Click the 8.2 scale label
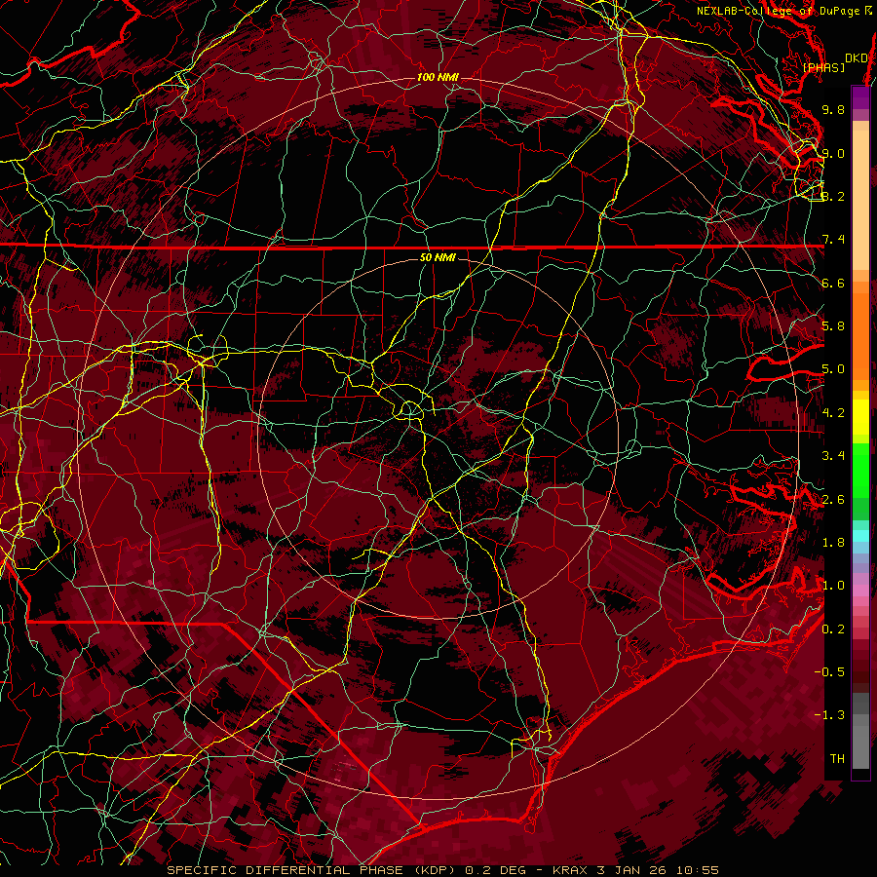 click(x=833, y=196)
